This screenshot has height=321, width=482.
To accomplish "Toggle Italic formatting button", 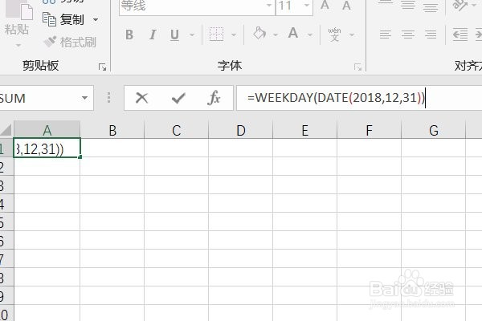I will point(152,35).
